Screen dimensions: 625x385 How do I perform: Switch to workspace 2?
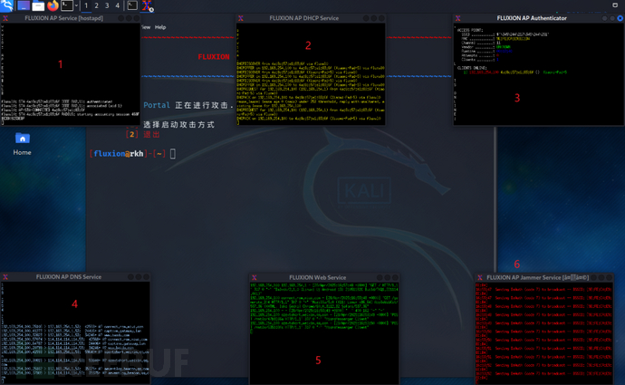96,5
